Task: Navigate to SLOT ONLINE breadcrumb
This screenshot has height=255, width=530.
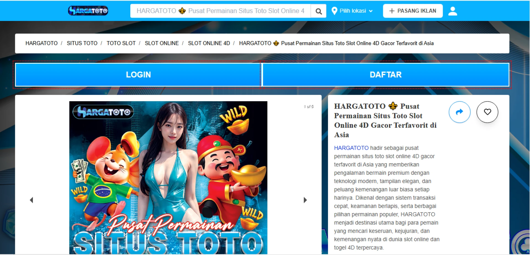Action: pos(162,43)
